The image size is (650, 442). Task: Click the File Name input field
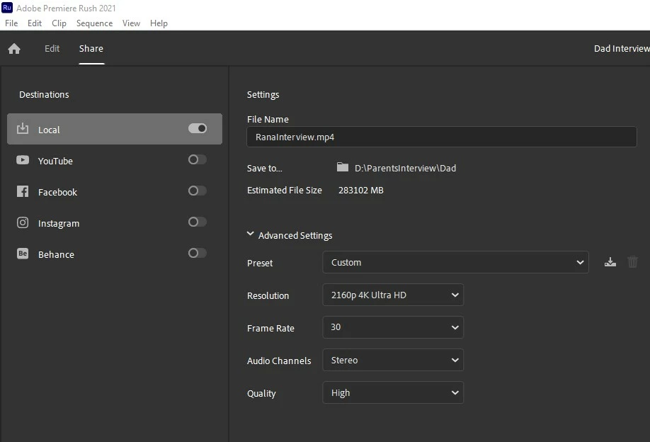[x=441, y=137]
